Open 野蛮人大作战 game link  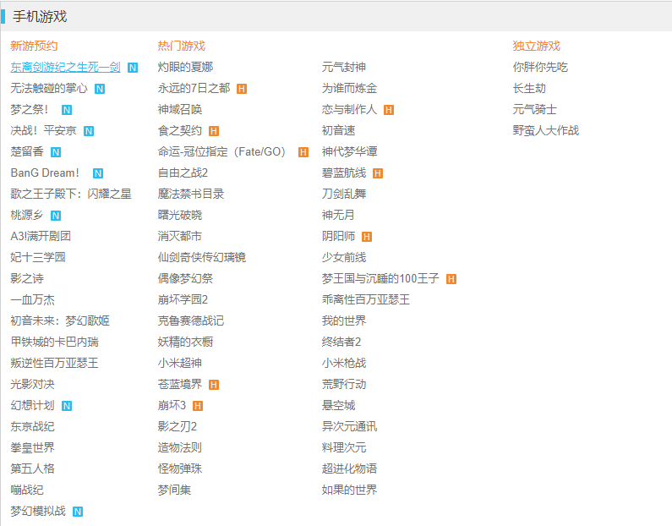point(545,131)
